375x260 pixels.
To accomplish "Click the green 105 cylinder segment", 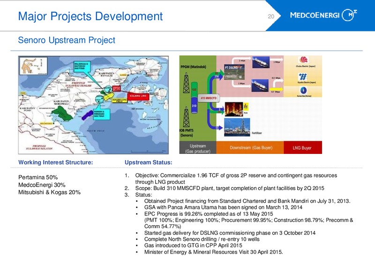I will pyautogui.click(x=194, y=90).
